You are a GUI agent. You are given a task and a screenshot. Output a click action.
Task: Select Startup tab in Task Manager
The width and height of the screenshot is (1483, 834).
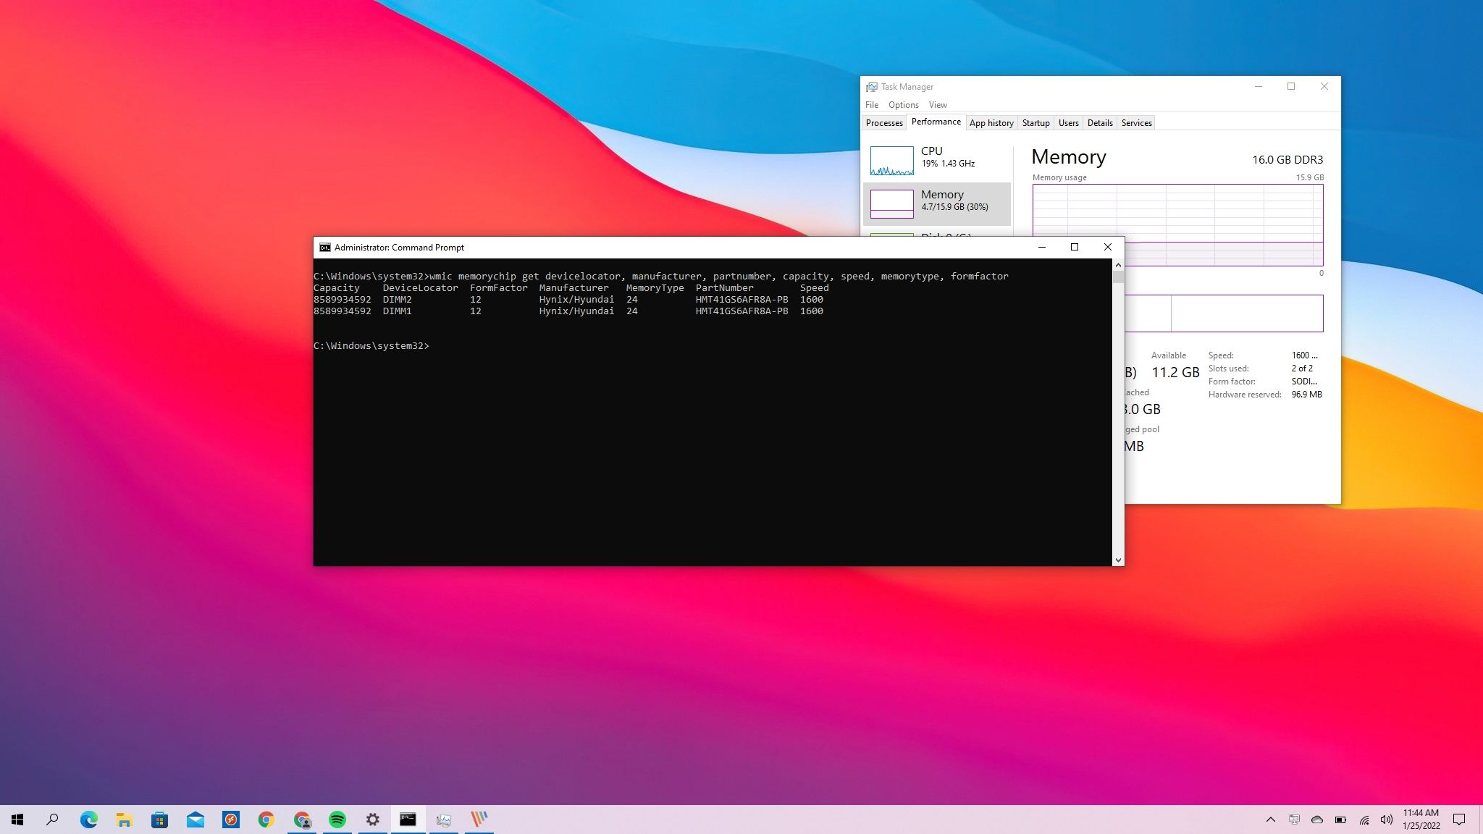pos(1036,122)
